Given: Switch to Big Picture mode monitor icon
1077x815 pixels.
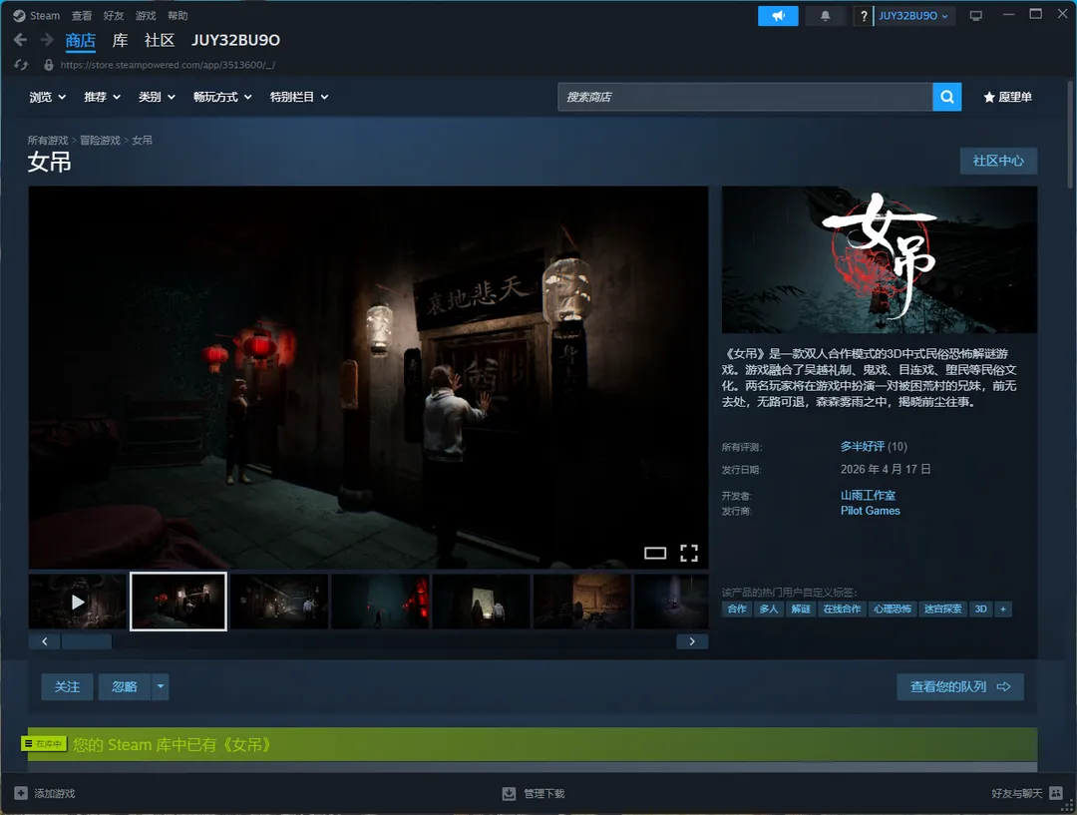Looking at the screenshot, I should pyautogui.click(x=975, y=15).
